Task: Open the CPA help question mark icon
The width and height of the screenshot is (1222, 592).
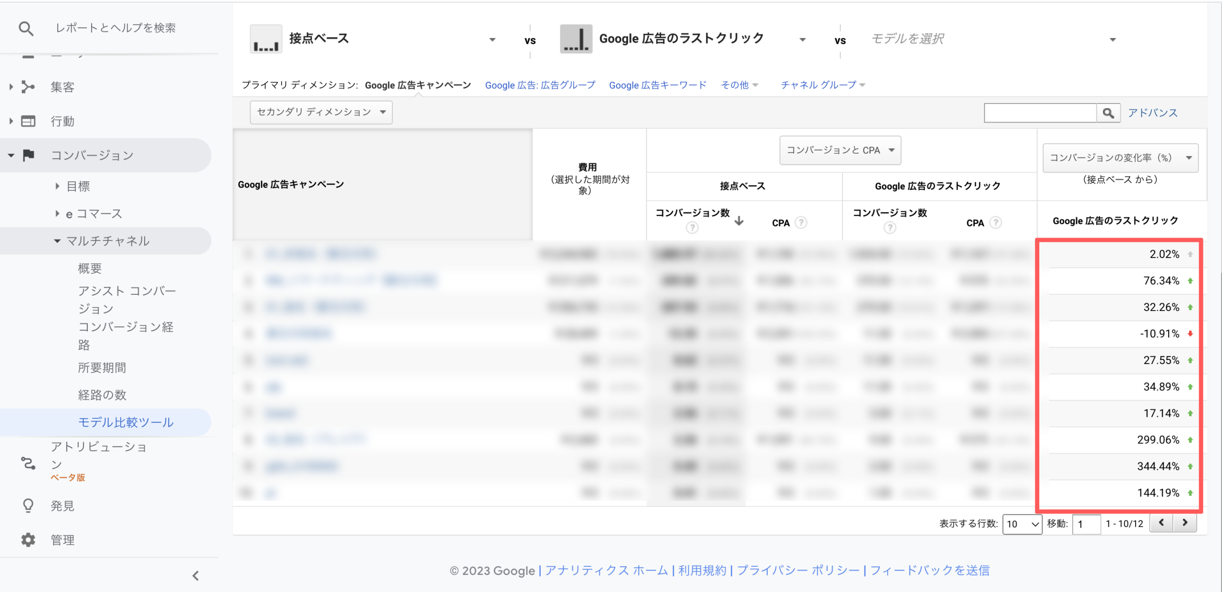Action: coord(800,222)
